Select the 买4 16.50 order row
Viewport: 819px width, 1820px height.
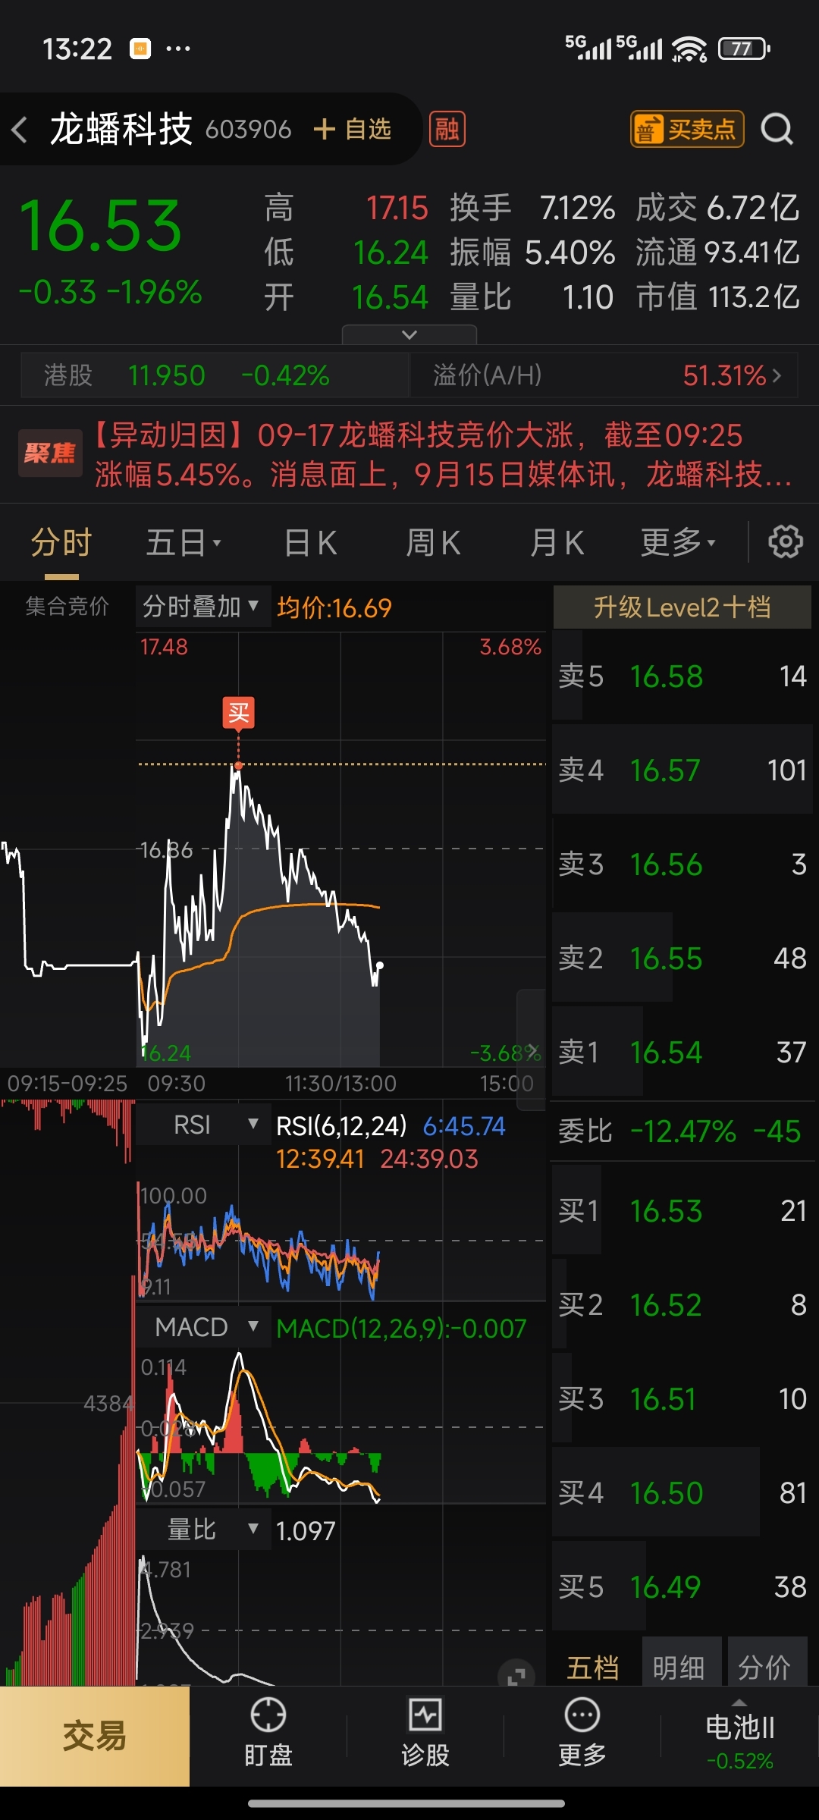(682, 1492)
